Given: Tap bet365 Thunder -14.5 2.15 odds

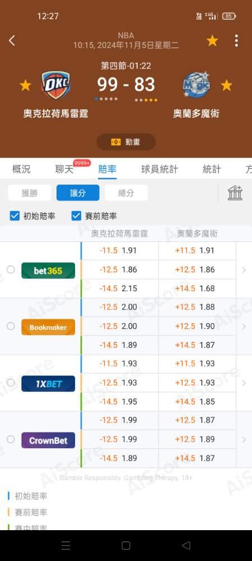Looking at the screenshot, I should (120, 288).
